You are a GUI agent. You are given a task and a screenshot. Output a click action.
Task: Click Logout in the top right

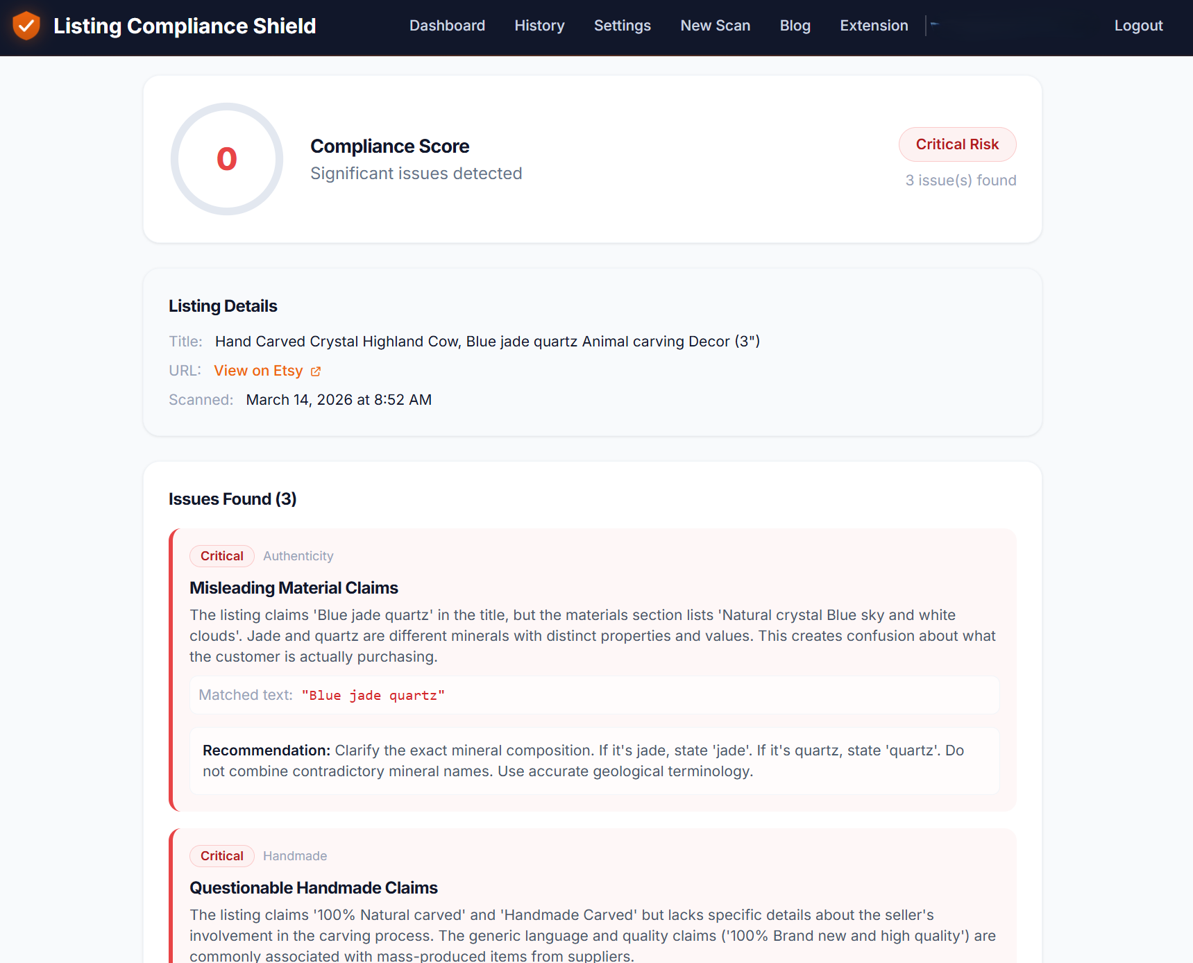click(x=1138, y=26)
